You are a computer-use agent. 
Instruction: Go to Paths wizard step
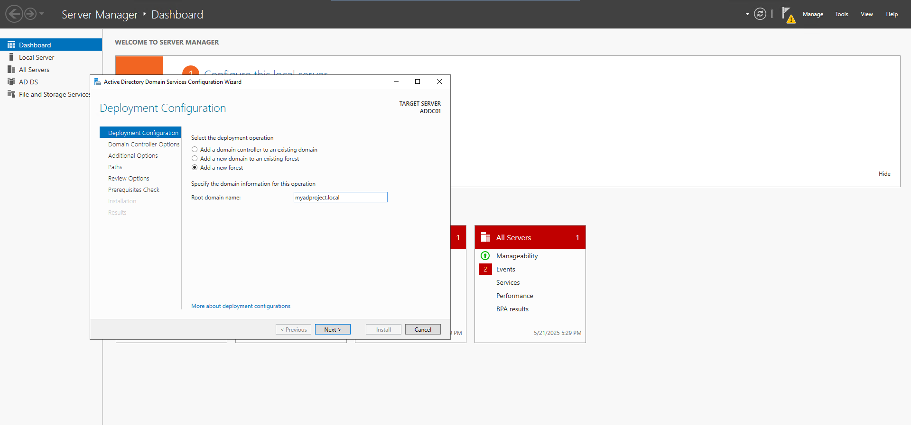tap(115, 167)
